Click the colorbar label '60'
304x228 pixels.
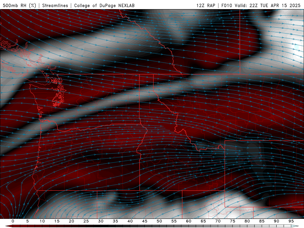click(188, 221)
